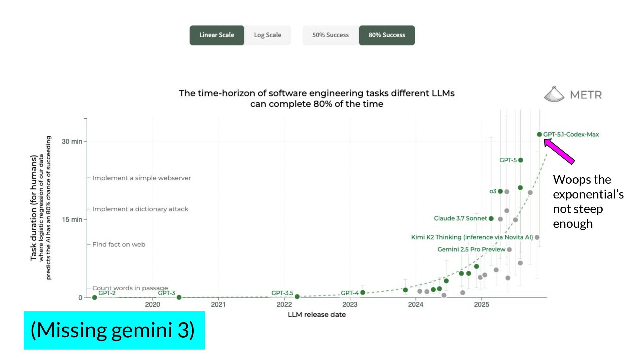632x355 pixels.
Task: Click the '(Missing gemini 3)' text box
Action: (x=114, y=330)
